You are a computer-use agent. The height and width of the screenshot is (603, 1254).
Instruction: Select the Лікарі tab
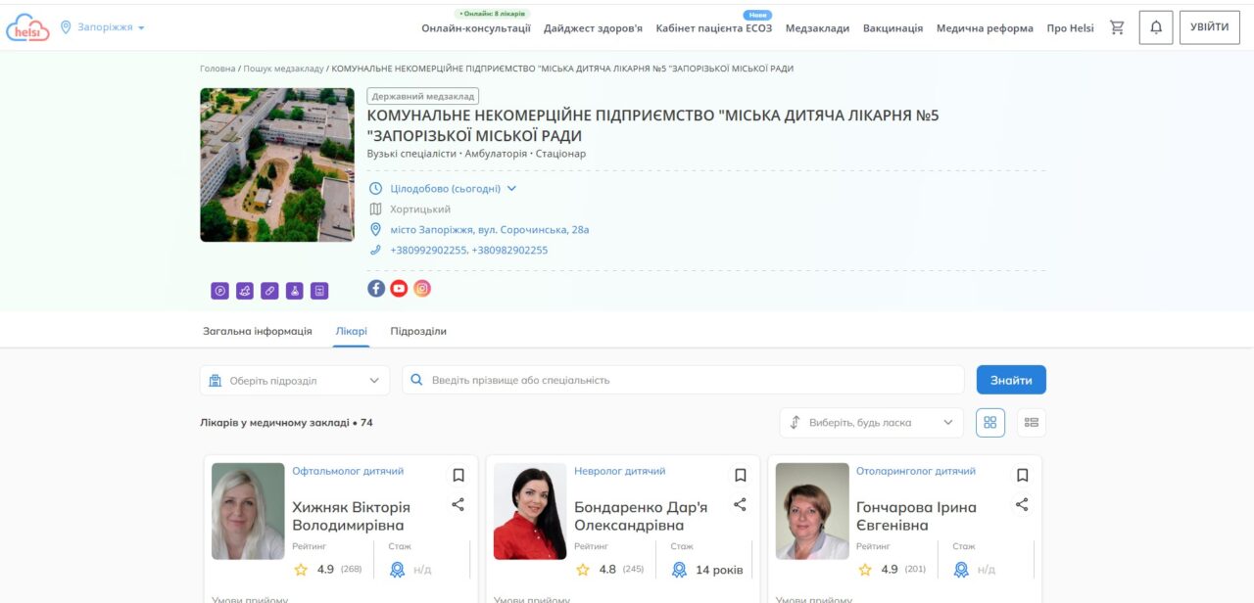[x=351, y=331]
